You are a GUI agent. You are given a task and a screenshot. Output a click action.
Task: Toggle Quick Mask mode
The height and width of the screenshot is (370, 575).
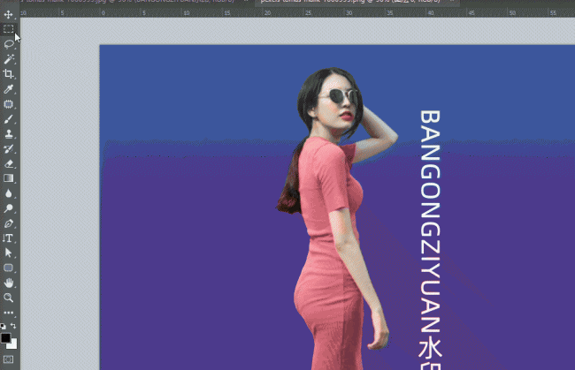click(x=8, y=359)
